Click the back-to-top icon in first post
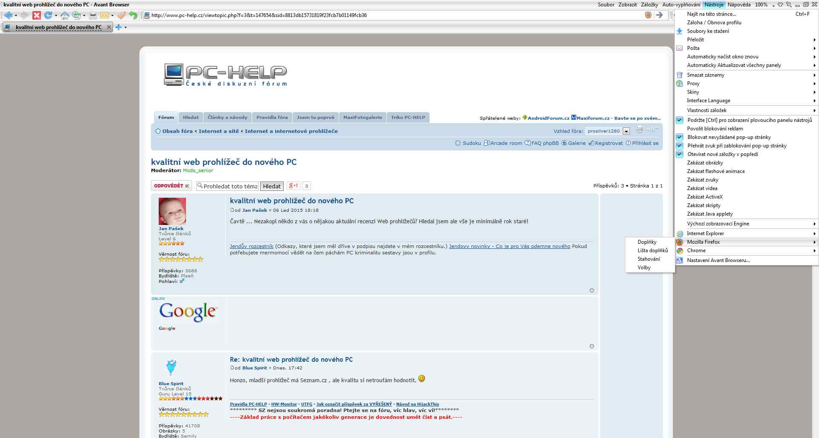819x438 pixels. [592, 291]
